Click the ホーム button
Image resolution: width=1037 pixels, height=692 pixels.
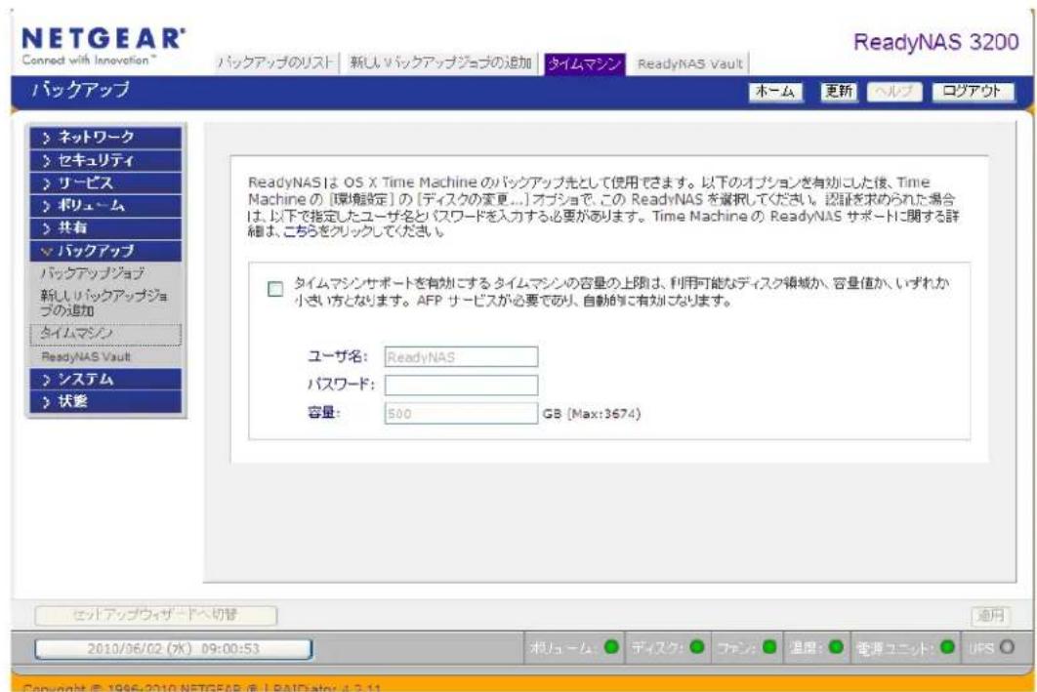tap(775, 92)
